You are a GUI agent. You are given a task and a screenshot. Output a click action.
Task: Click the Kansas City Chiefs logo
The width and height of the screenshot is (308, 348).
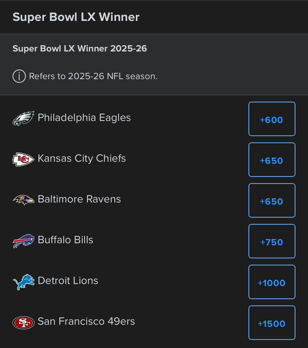coord(24,159)
